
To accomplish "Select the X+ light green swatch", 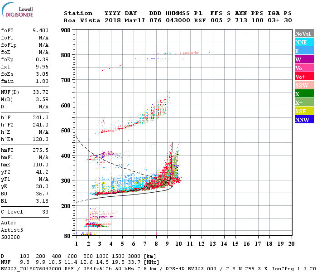I will [x=304, y=102].
